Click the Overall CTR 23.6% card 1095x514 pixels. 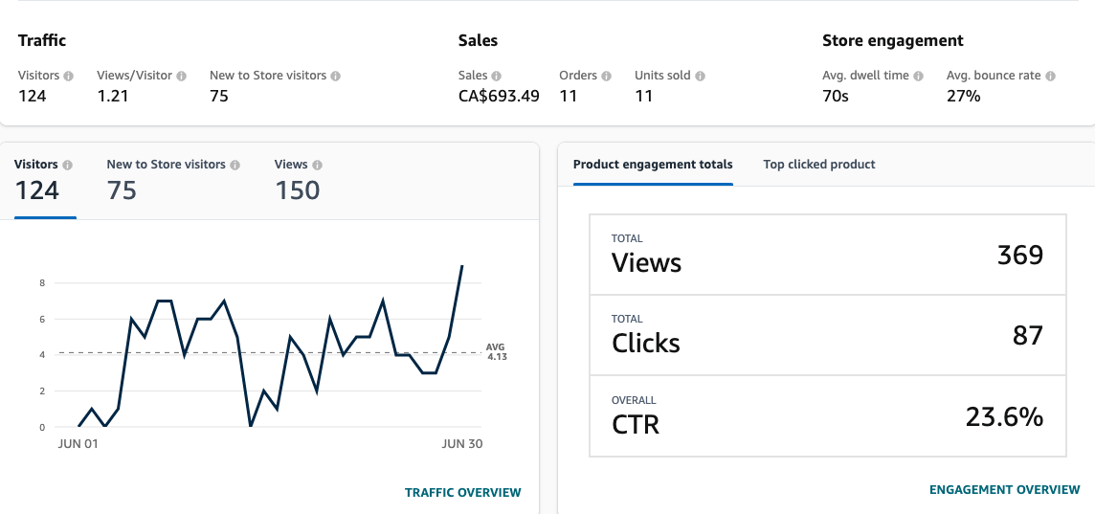tap(827, 415)
